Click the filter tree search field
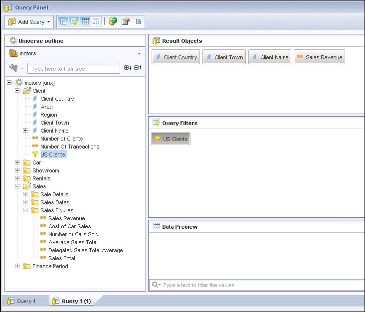The height and width of the screenshot is (312, 365). coord(74,69)
